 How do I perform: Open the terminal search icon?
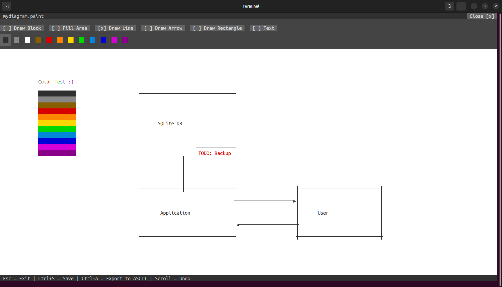coord(450,6)
